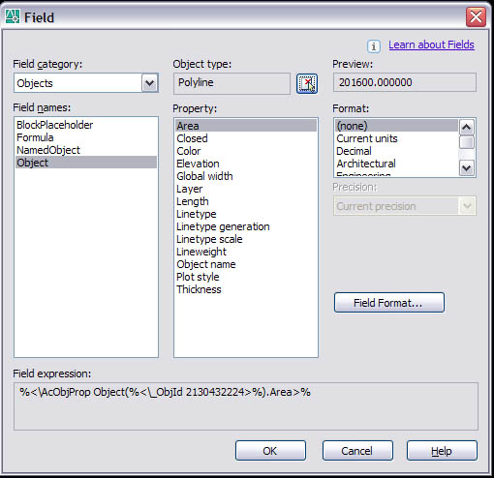
Task: Click the Field dialog title bar icon
Action: [13, 16]
